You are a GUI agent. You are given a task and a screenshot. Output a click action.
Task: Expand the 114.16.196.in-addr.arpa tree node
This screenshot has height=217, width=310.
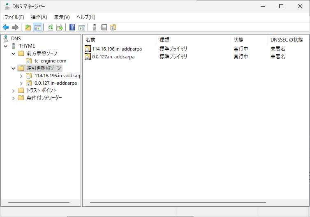(21, 76)
